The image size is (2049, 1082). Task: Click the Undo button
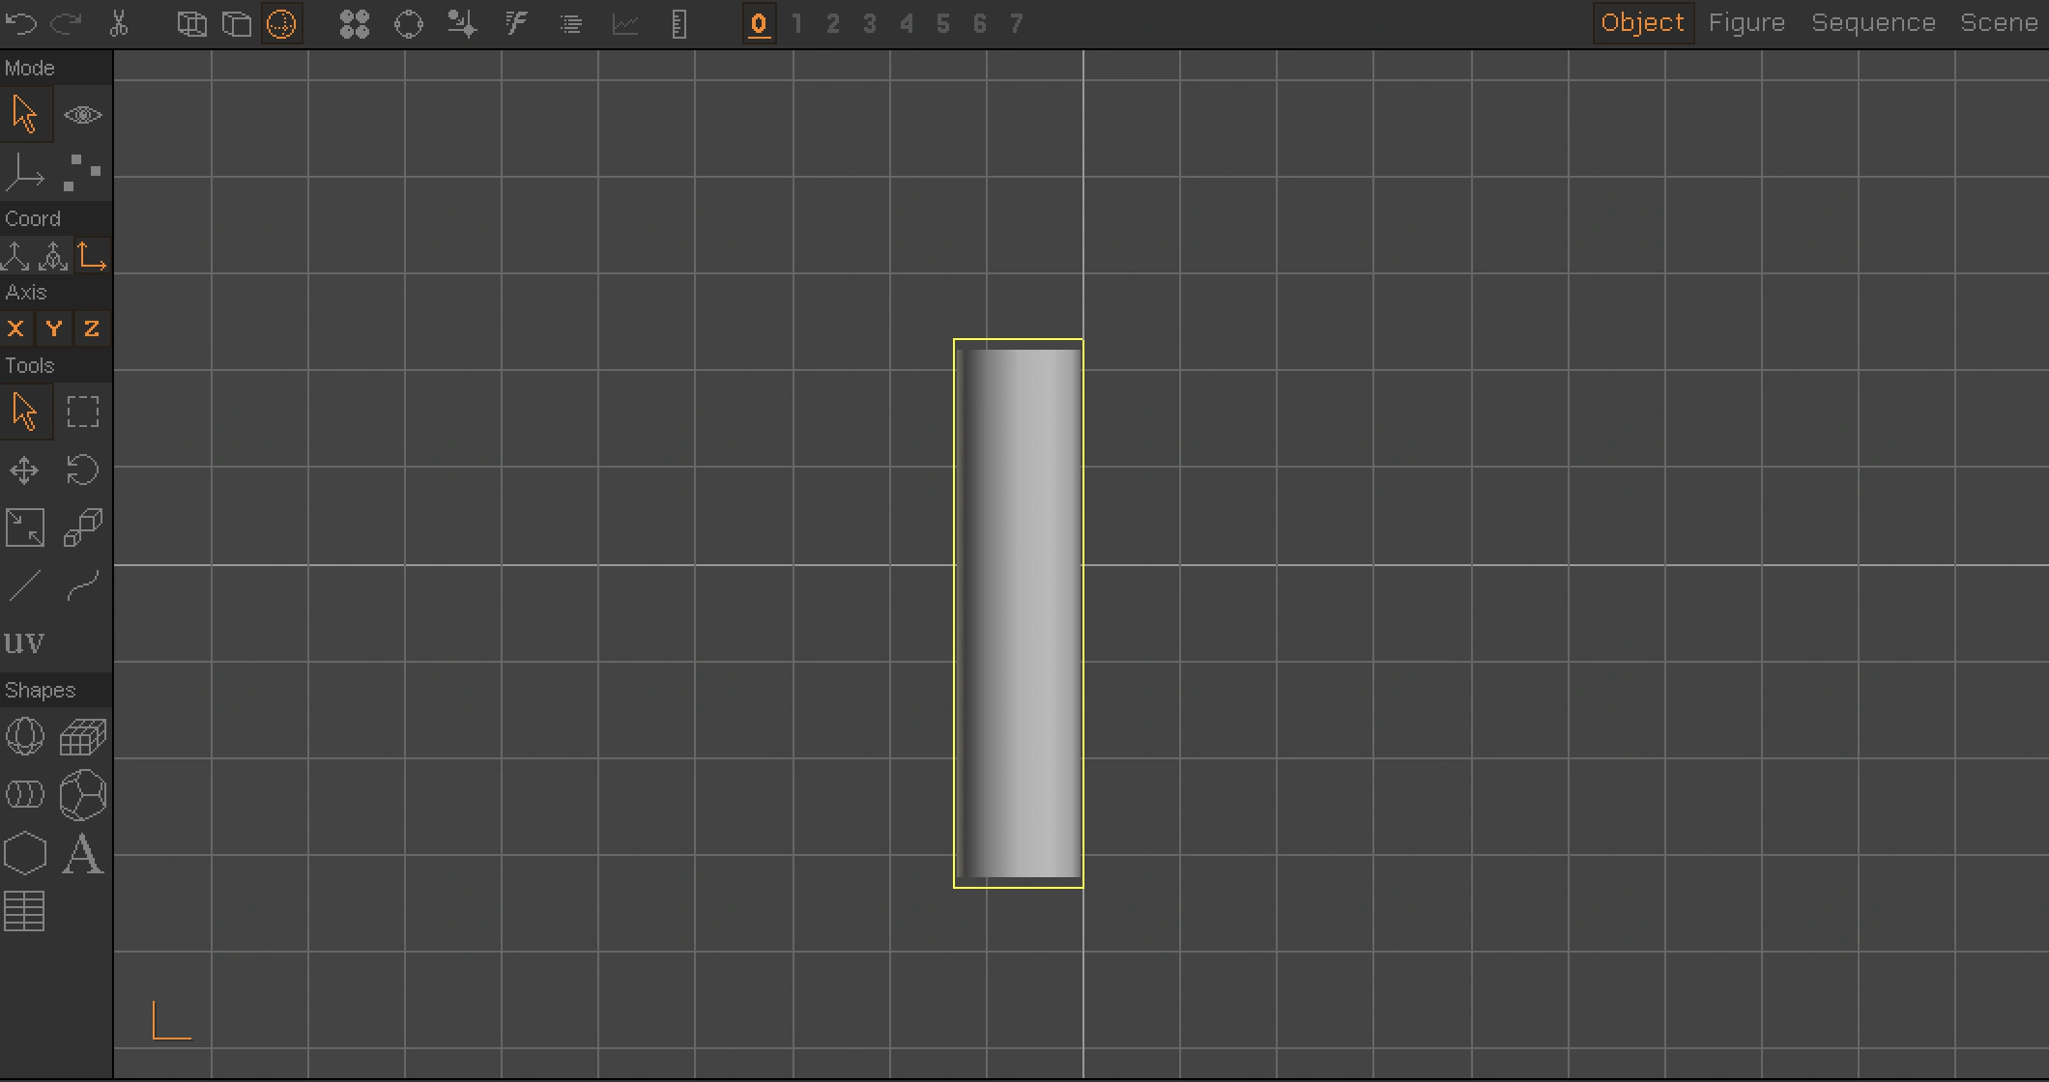click(x=20, y=23)
